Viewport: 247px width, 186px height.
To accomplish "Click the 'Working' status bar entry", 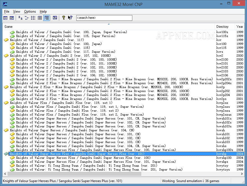I will pyautogui.click(x=168, y=181).
